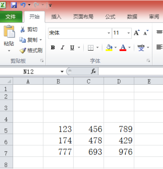This screenshot has height=169, width=163.
Task: Open the 公式 tab
Action: coord(110,17)
